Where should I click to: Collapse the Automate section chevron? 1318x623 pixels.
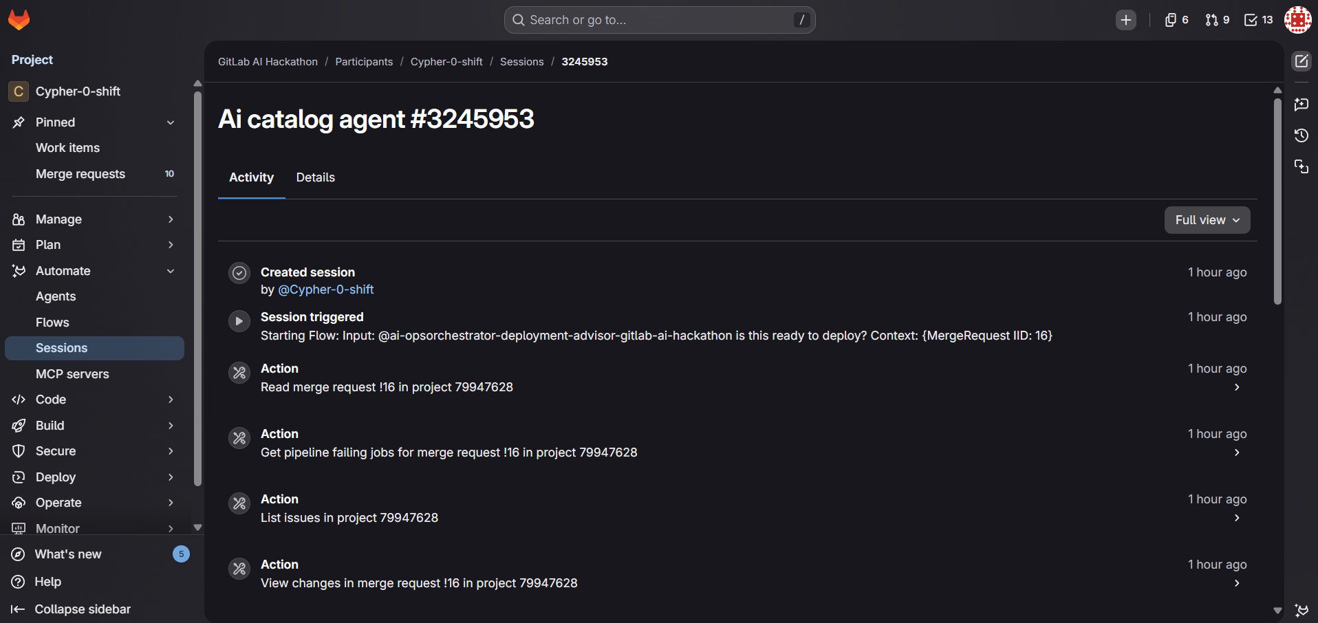point(171,271)
